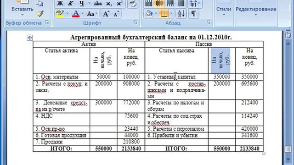294x165 pixels.
Task: Clear formatting with the eraser icon
Action: (133, 4)
